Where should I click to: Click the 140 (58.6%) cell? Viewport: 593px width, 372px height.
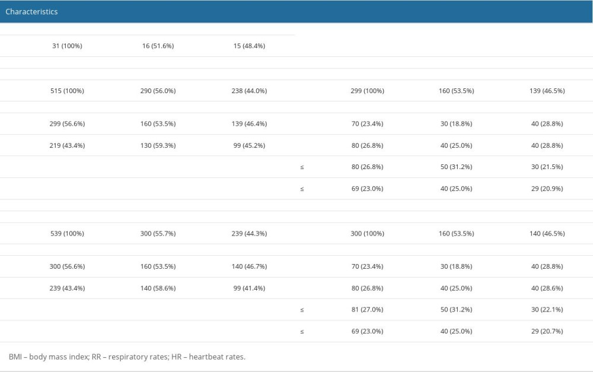(x=158, y=288)
